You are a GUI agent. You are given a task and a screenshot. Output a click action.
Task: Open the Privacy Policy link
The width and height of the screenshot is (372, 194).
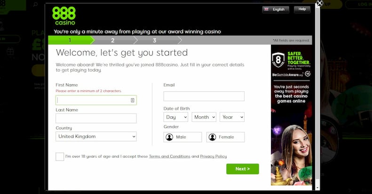coord(214,156)
